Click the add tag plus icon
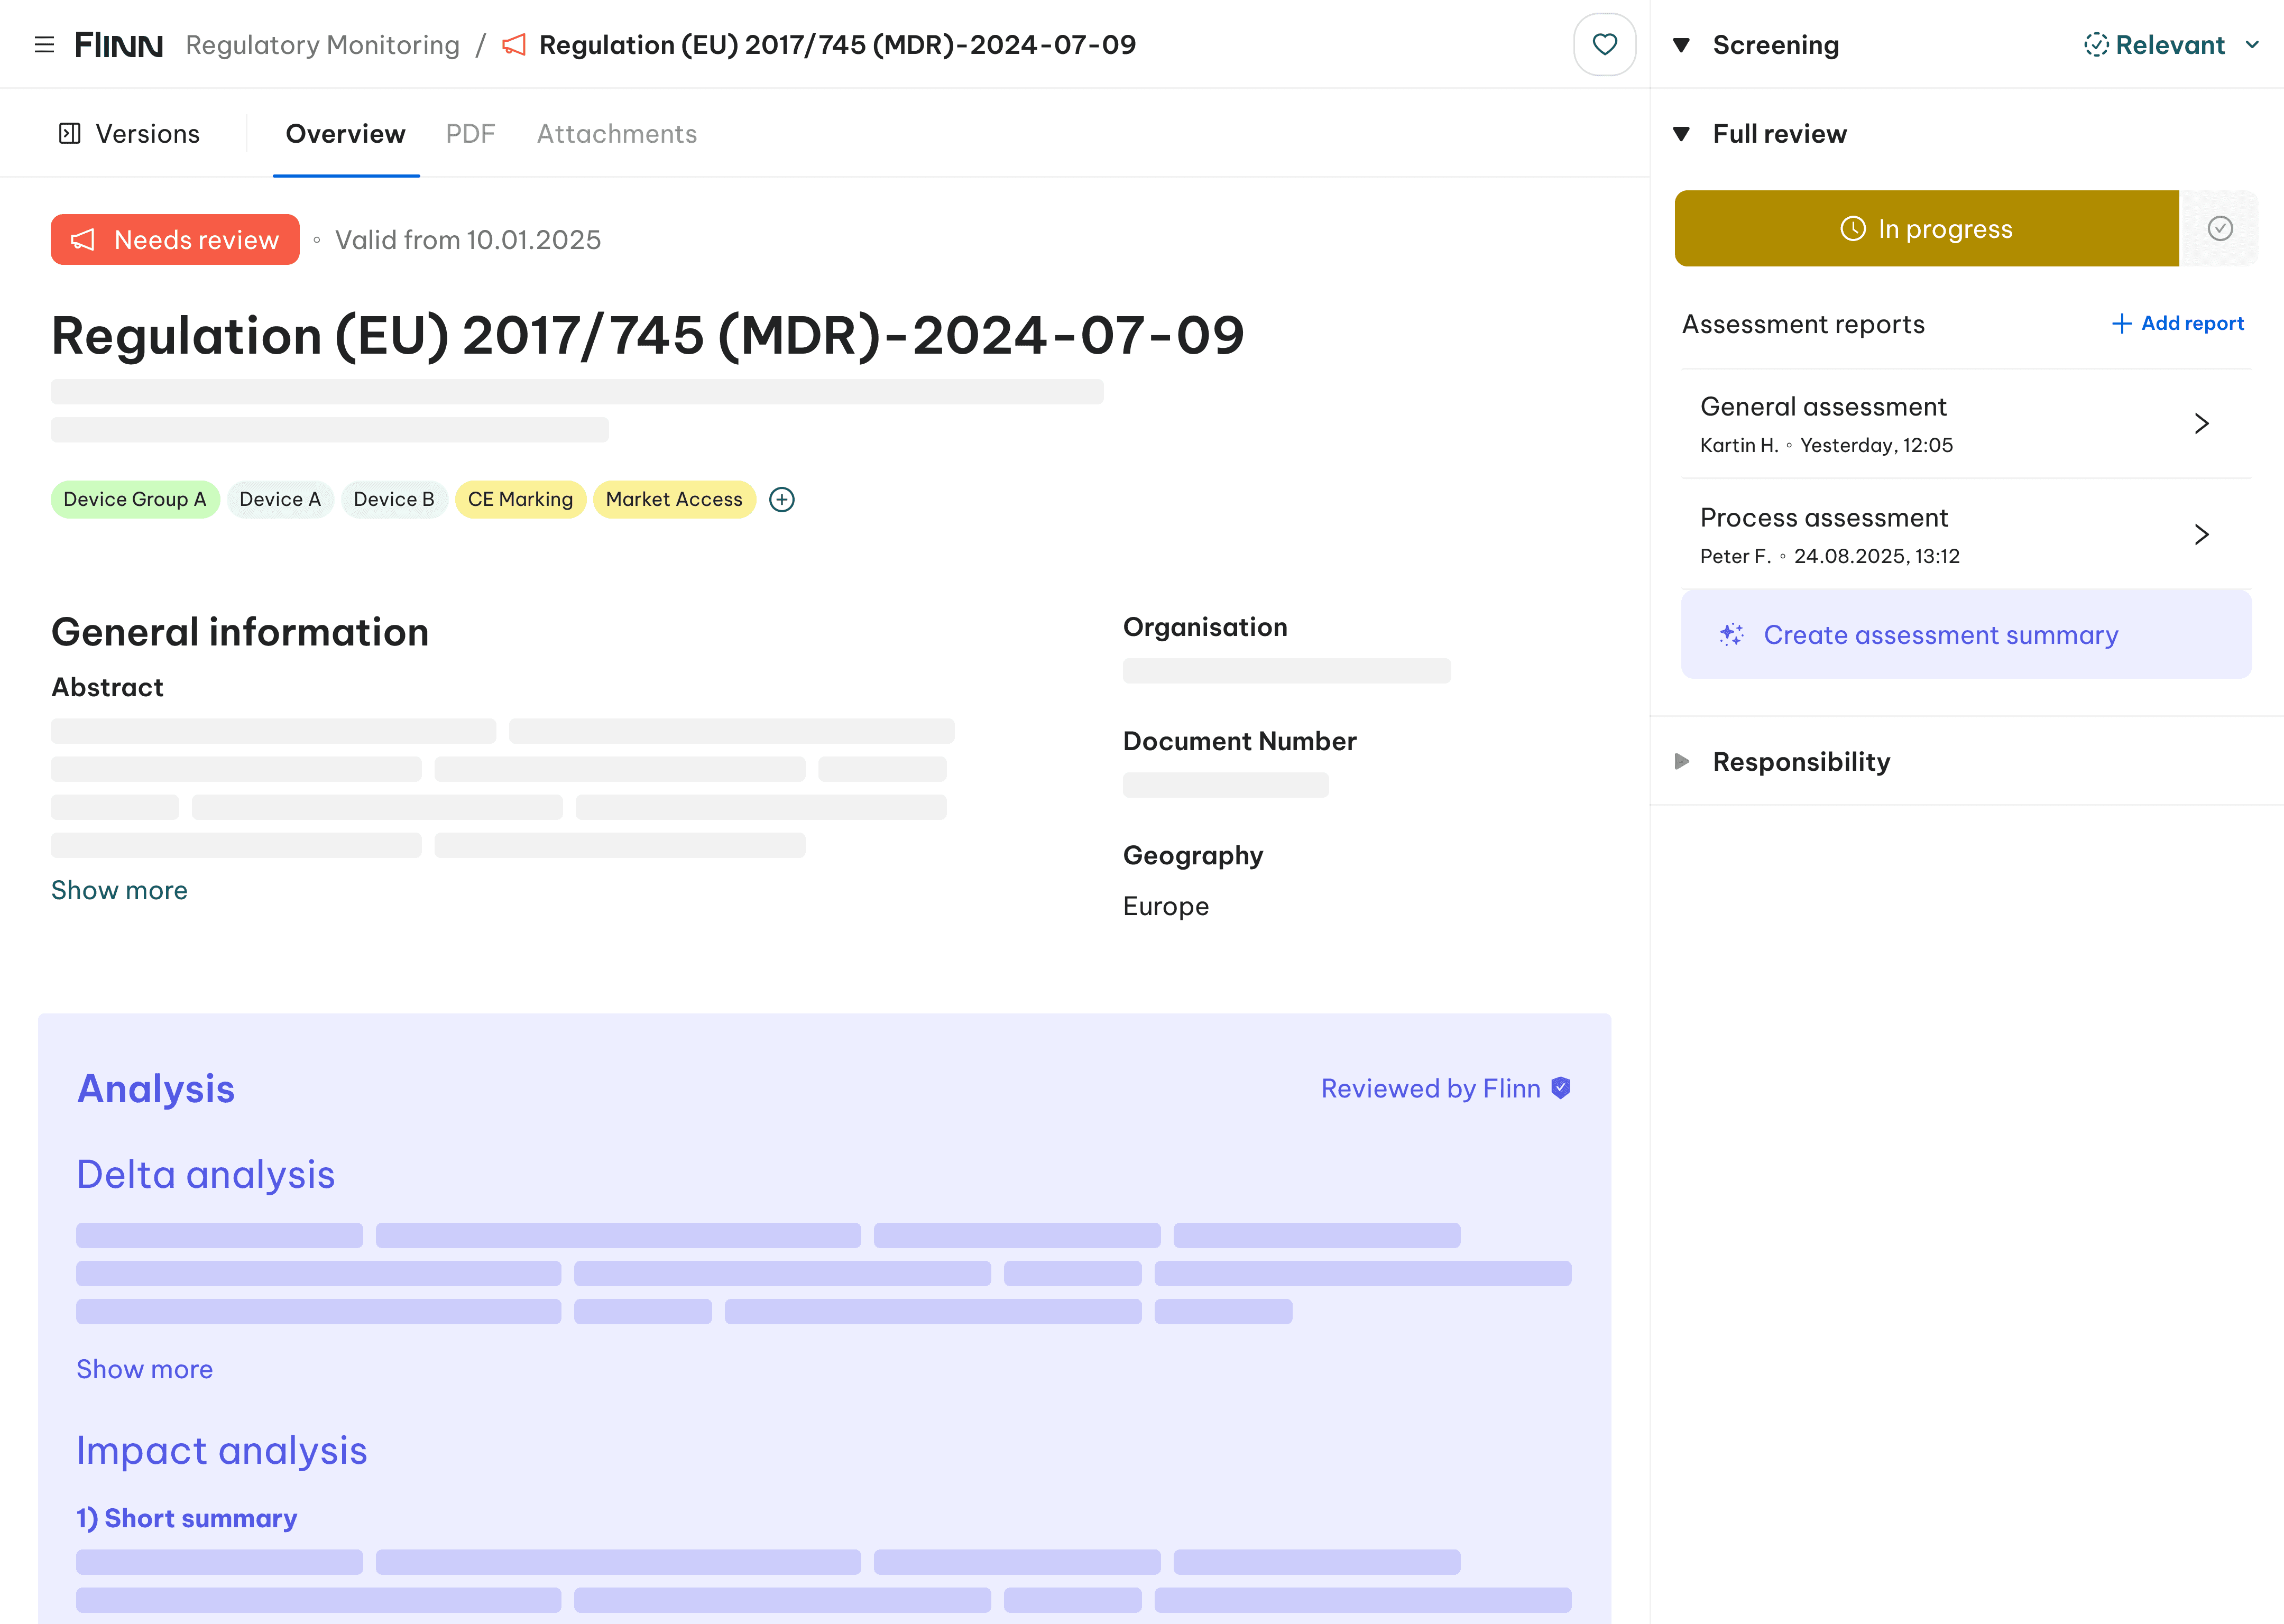This screenshot has width=2284, height=1624. (782, 500)
